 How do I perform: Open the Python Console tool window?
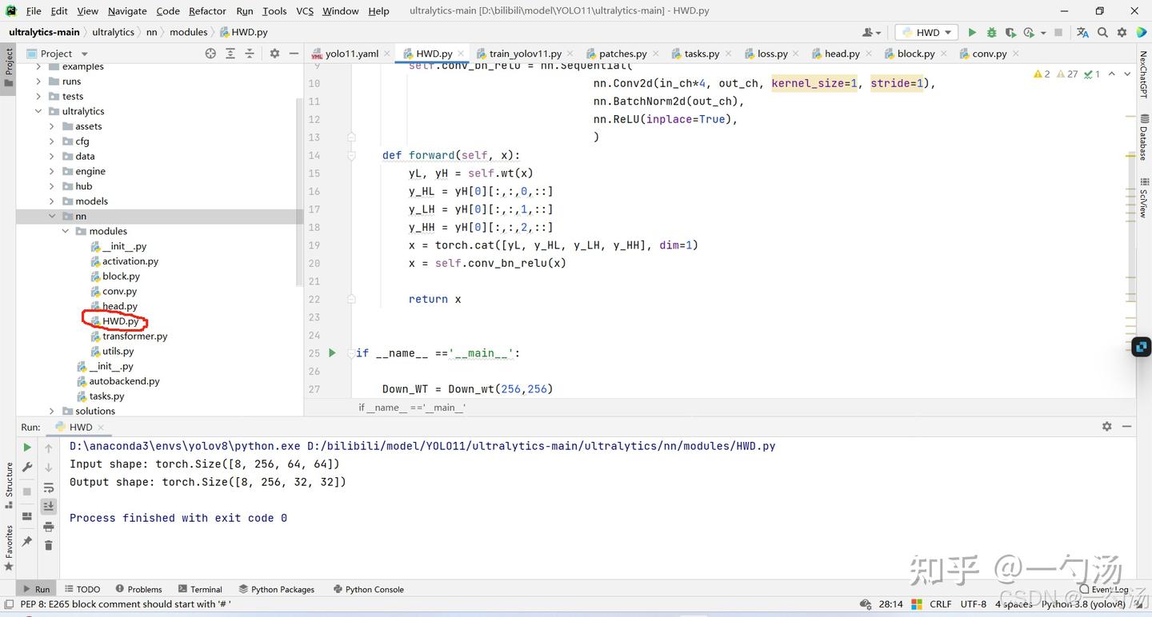pyautogui.click(x=368, y=589)
